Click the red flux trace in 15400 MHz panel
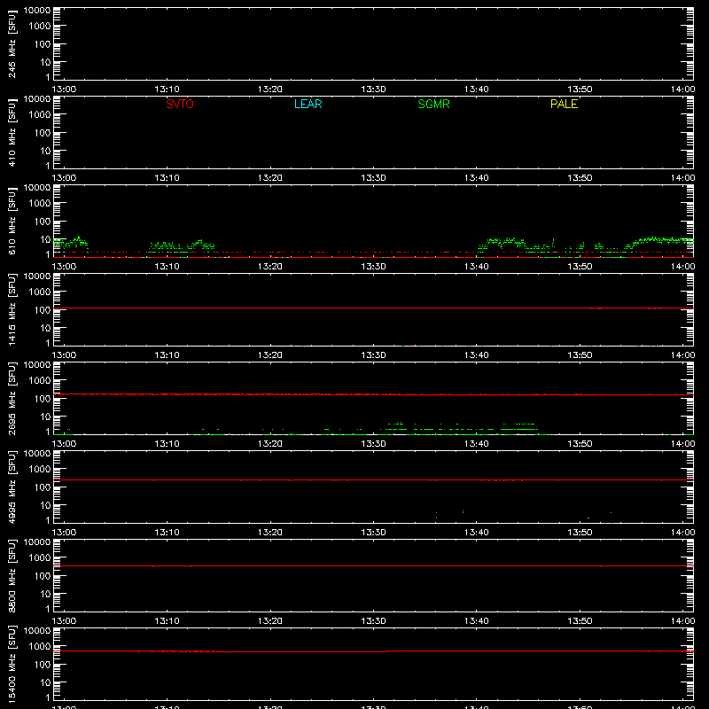709x709 pixels. pos(373,651)
